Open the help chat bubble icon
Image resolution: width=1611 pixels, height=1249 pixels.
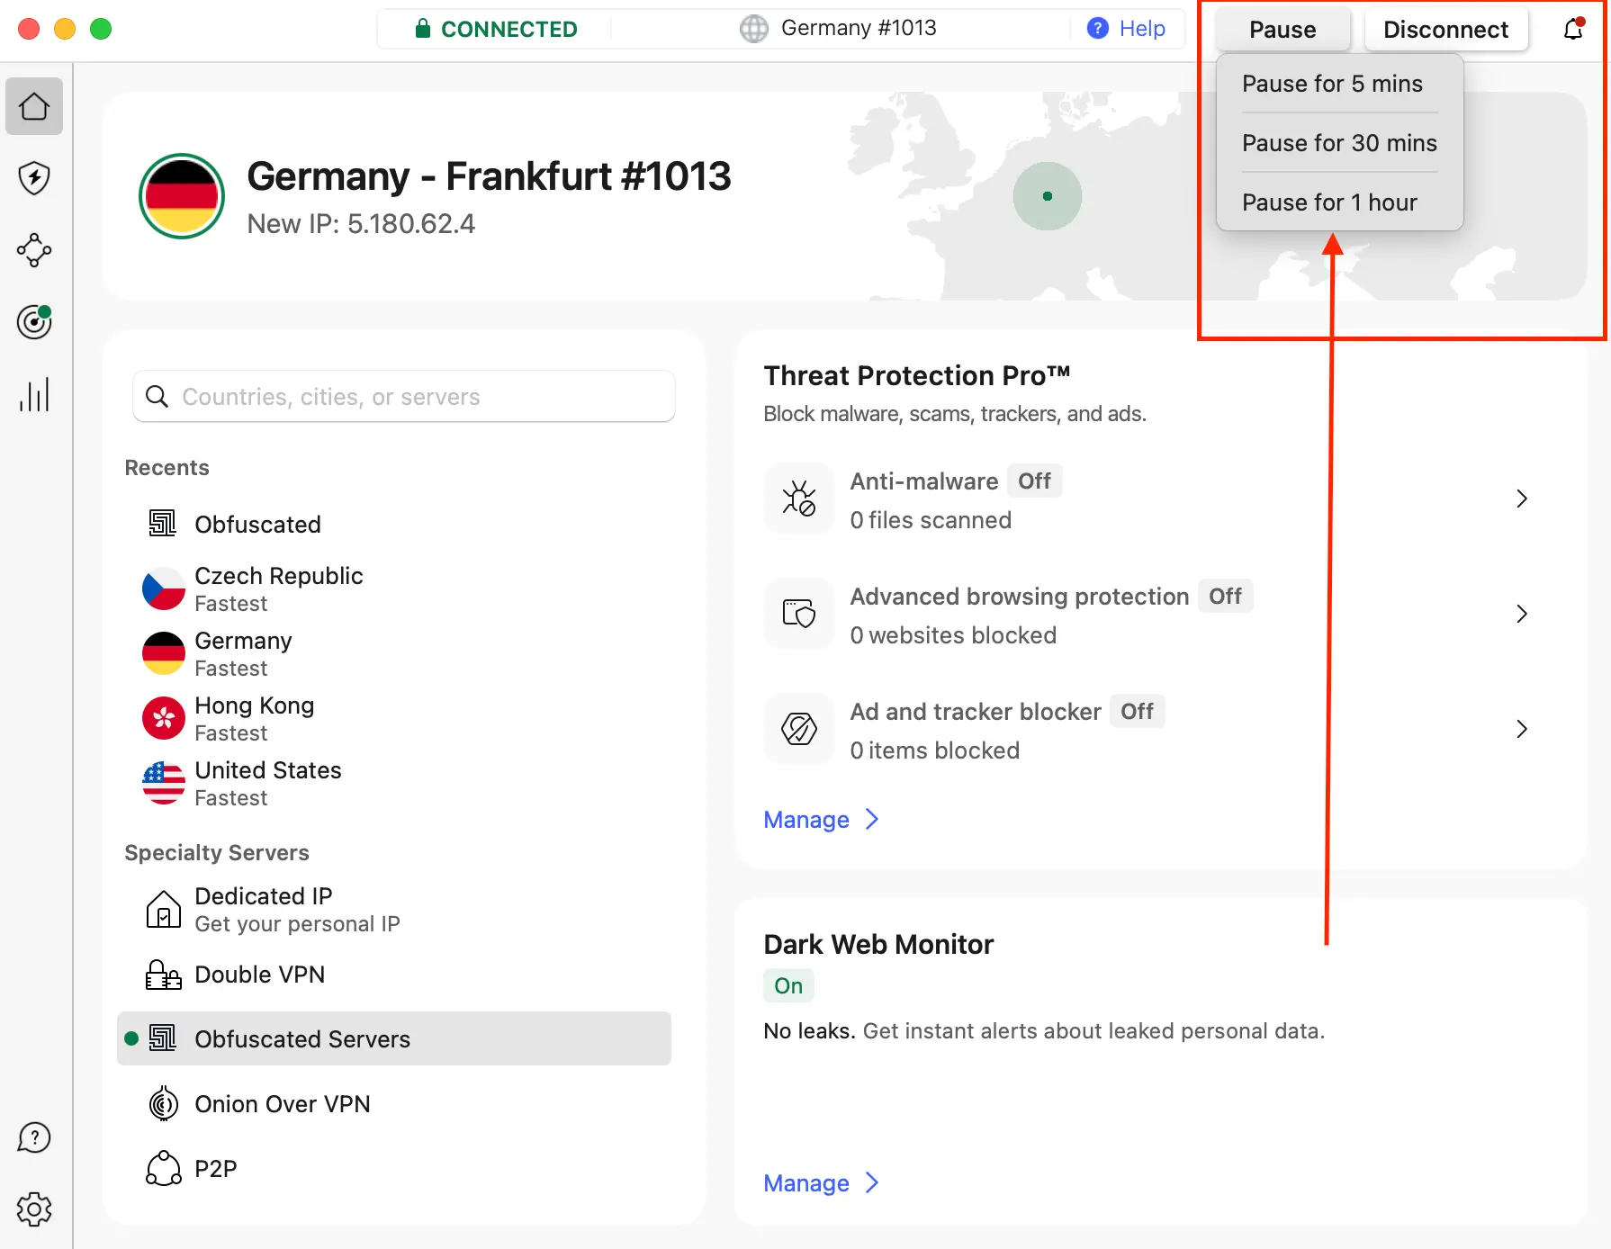click(34, 1137)
